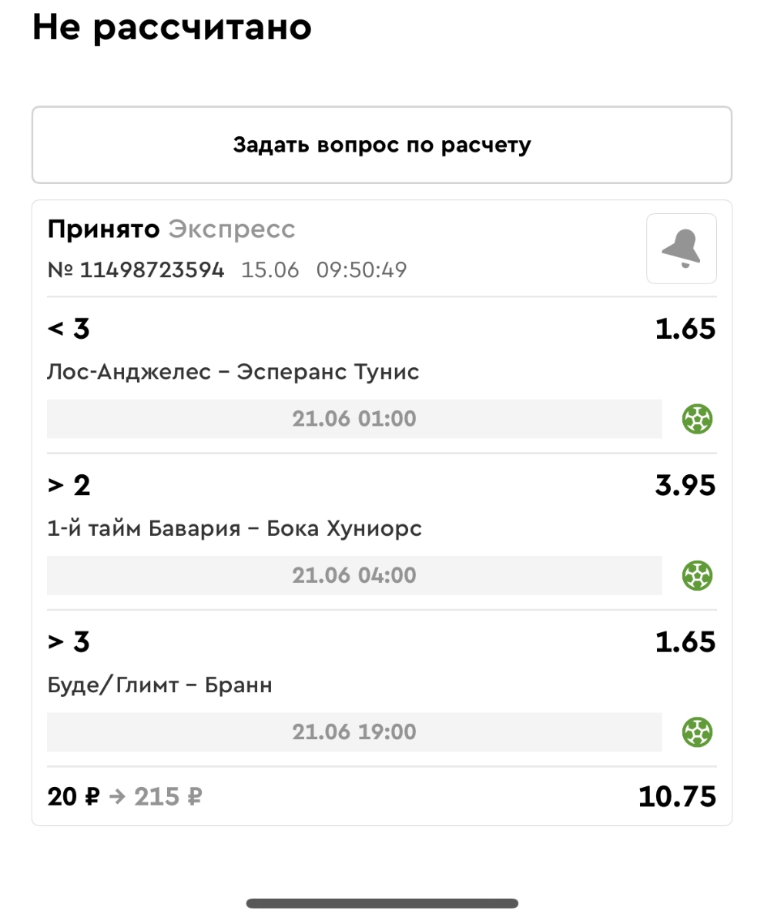Tap the notification bell icon
The image size is (764, 924).
point(681,249)
